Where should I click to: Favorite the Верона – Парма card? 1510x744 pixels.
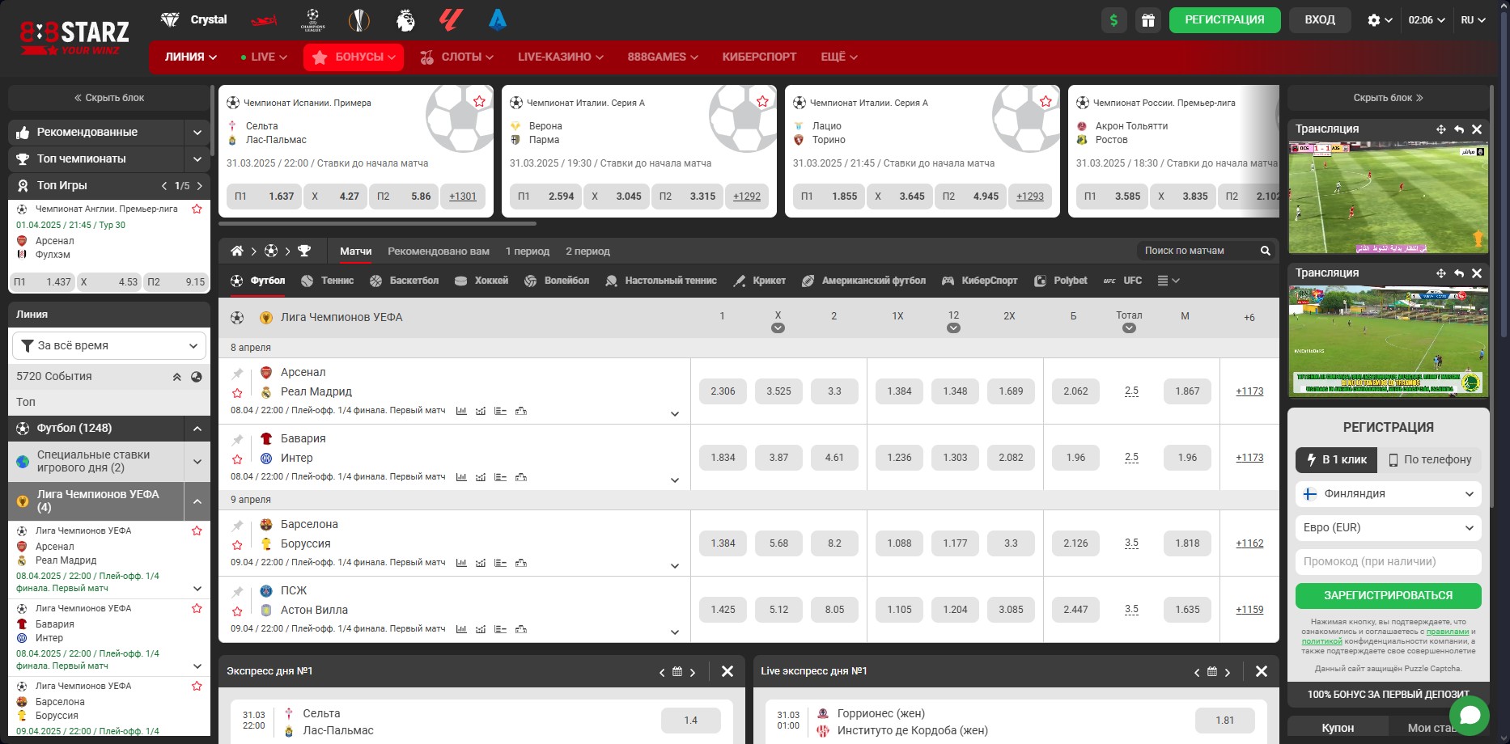762,101
